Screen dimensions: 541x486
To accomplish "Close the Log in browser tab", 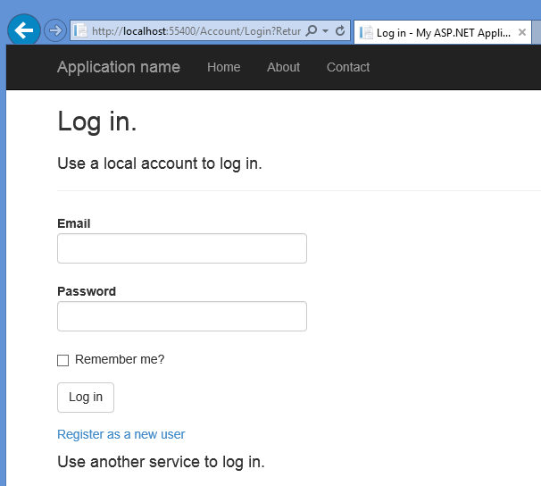I will point(522,33).
